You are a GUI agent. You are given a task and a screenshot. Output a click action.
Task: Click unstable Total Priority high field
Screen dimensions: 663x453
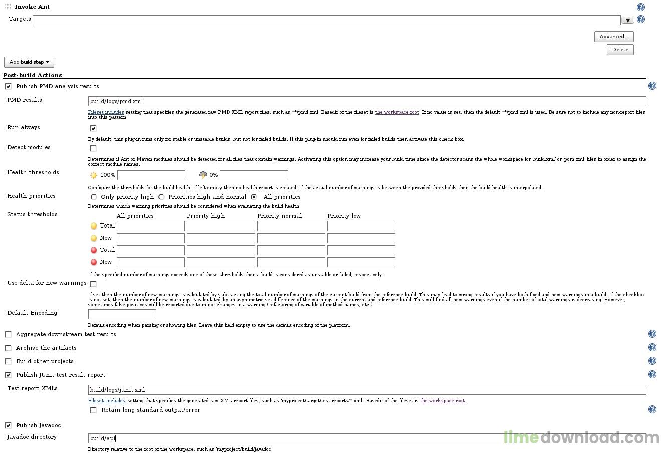click(x=221, y=226)
